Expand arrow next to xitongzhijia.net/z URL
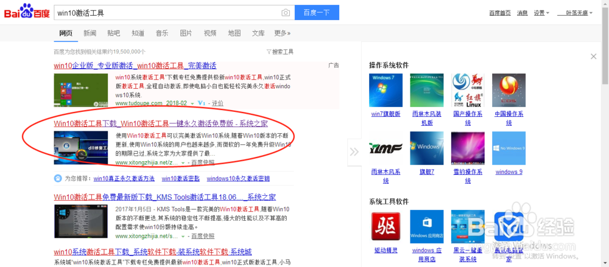The image size is (609, 267). pyautogui.click(x=183, y=162)
